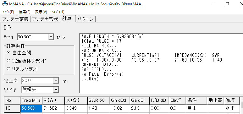Expand the Freq dropdown arrow
Screen dimensions: 243x114
(x=51, y=37)
